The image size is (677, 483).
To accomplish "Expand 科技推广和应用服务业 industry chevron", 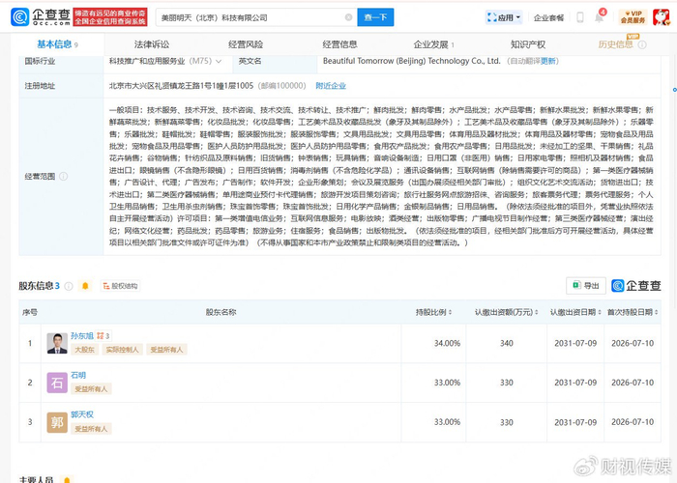I will click(x=219, y=61).
